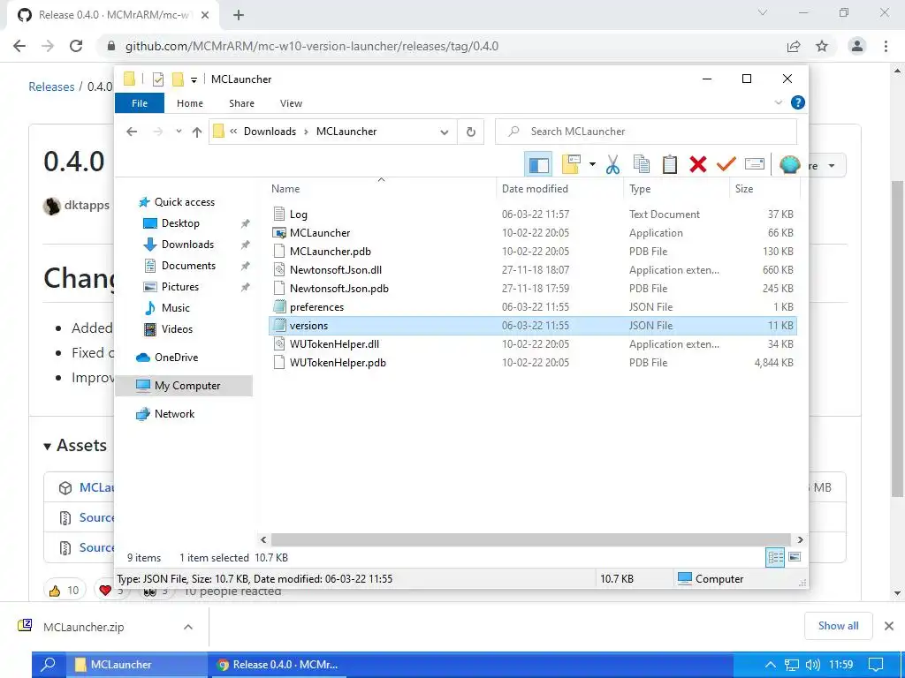Click the Properties checkmark in title bar
This screenshot has height=678, width=905.
tap(157, 79)
